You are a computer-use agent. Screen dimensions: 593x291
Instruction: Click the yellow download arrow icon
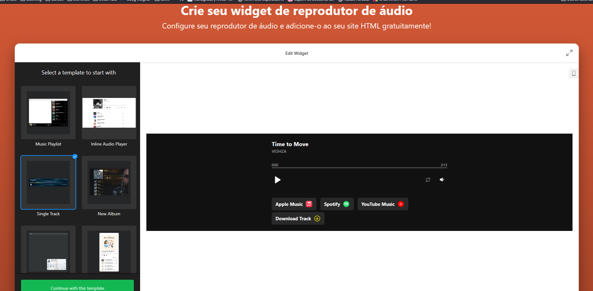(317, 218)
